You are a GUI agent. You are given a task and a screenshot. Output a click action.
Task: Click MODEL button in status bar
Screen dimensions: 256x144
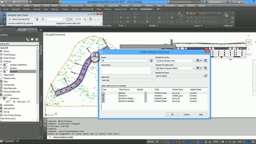pyautogui.click(x=151, y=142)
